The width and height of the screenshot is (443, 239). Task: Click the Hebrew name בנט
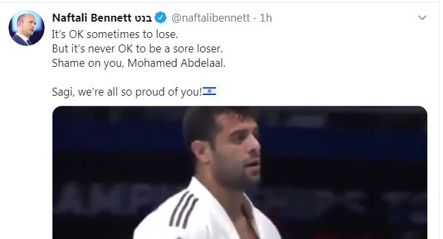143,18
